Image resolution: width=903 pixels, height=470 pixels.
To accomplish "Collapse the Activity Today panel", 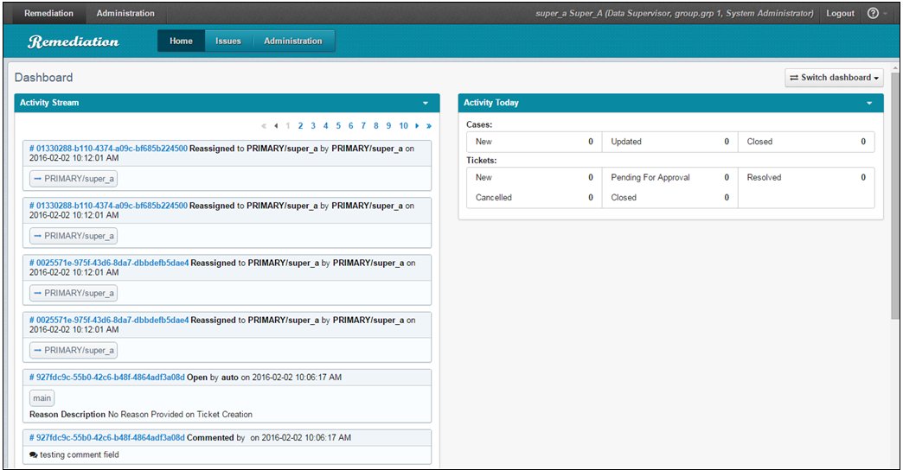I will pos(869,104).
